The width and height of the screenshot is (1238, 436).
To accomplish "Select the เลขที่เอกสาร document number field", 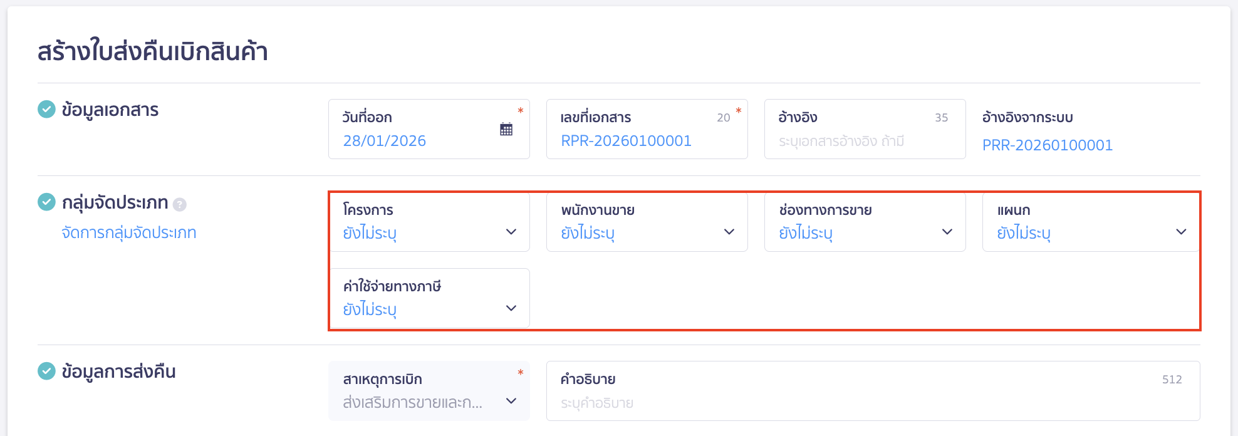I will coord(625,141).
